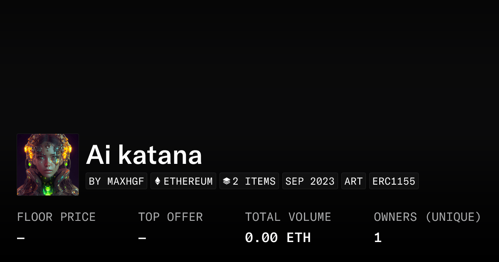Click the ETHEREUM chain label text

(188, 181)
